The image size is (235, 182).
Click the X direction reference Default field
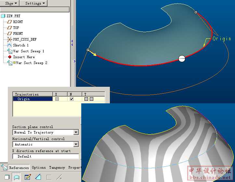46,156
